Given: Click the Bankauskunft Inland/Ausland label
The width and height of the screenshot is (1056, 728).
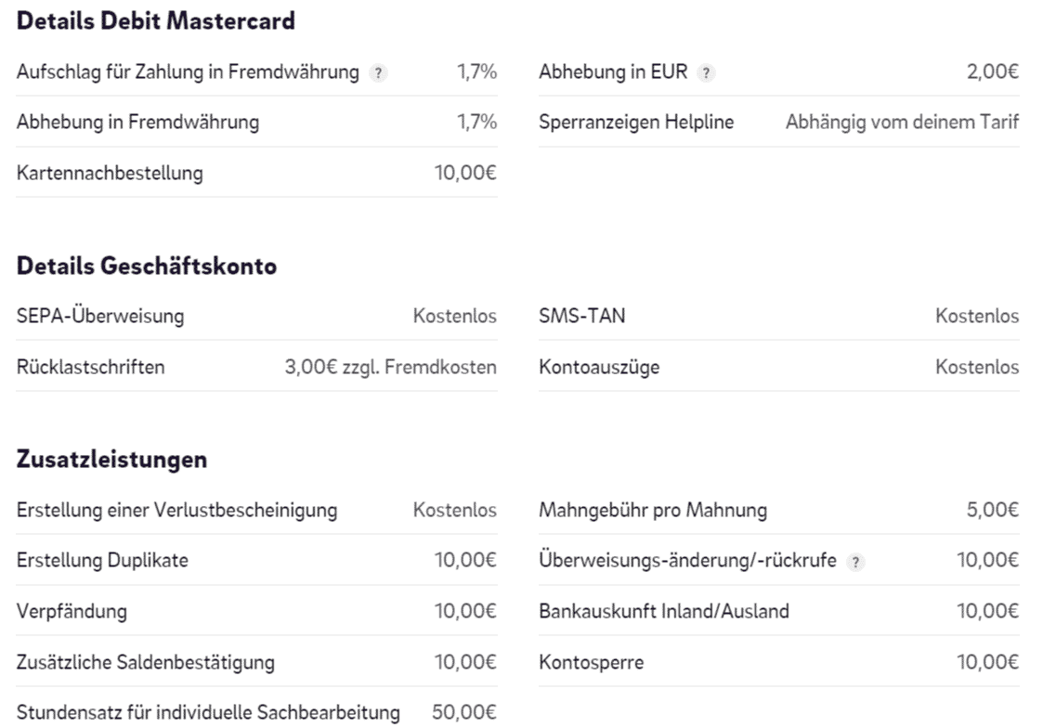Looking at the screenshot, I should click(664, 611).
